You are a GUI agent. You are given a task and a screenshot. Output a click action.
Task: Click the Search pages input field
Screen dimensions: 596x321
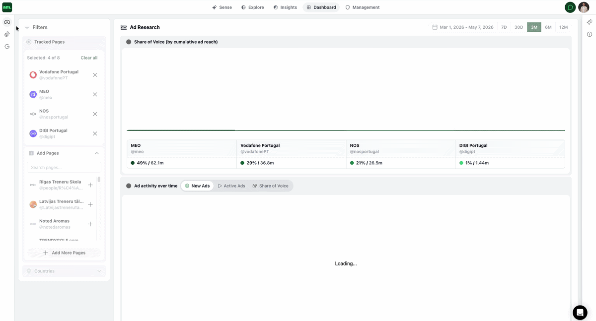click(64, 168)
